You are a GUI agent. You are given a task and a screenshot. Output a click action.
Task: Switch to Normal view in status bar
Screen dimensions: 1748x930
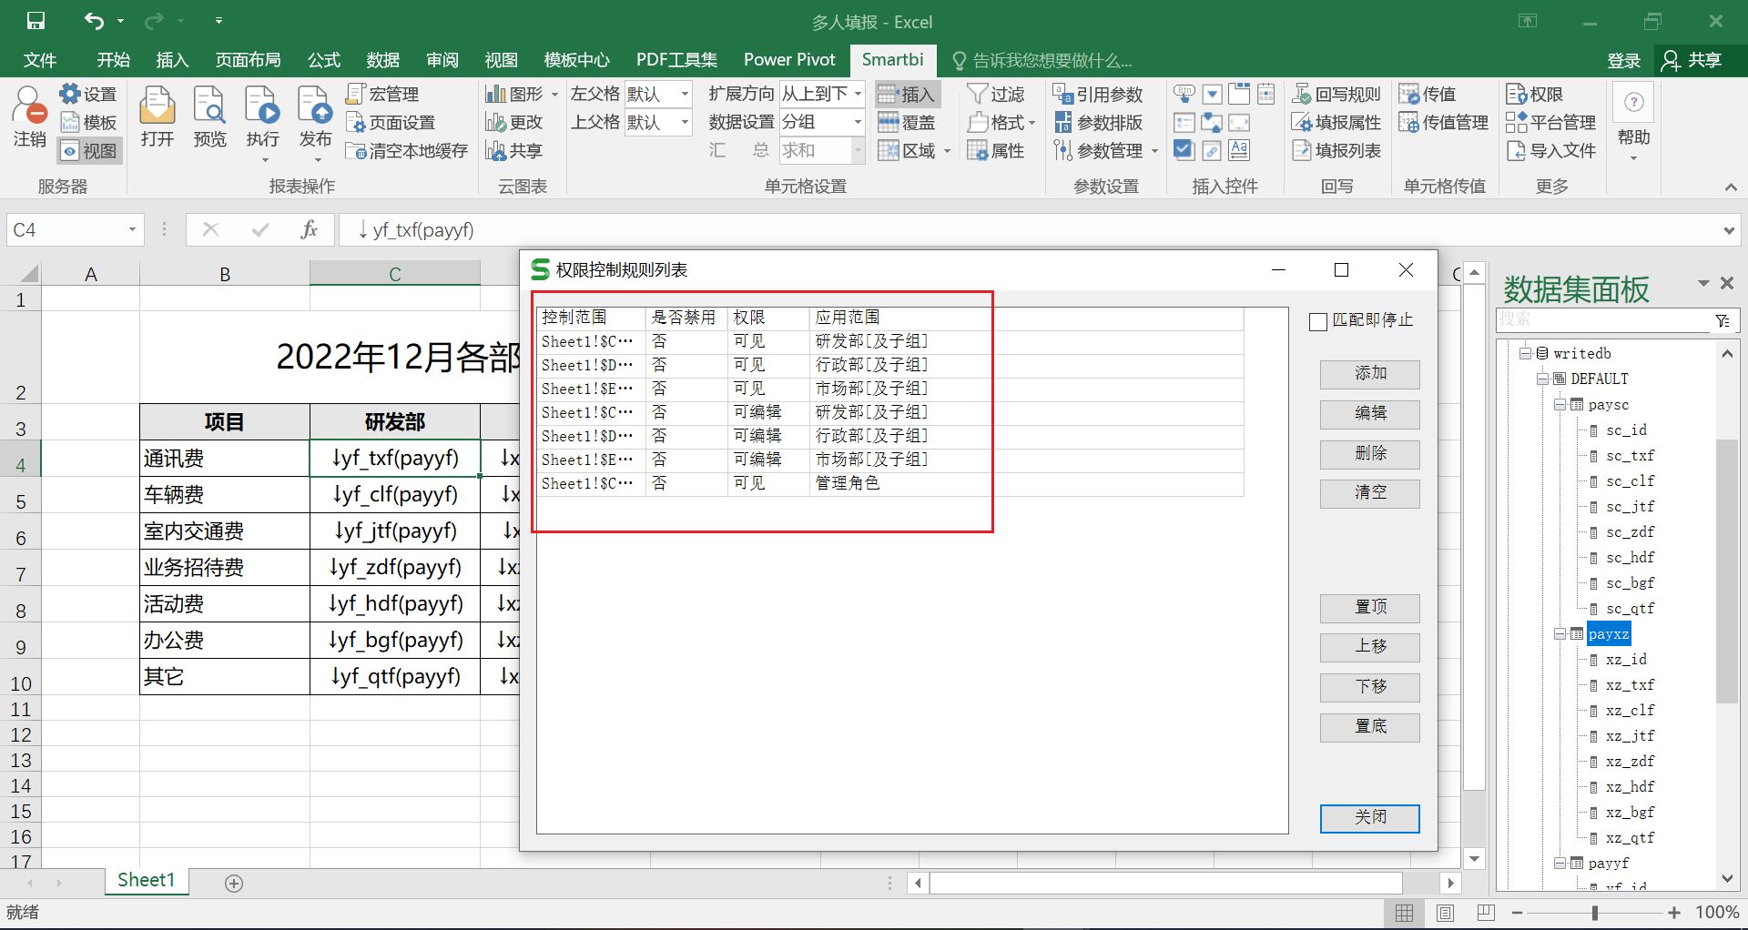[x=1405, y=912]
